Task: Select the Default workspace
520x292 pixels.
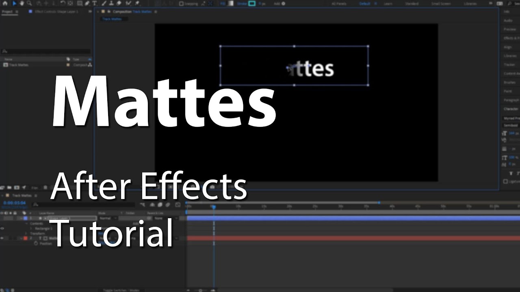Action: [365, 4]
